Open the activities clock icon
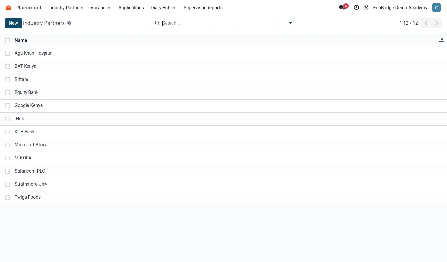 [356, 7]
